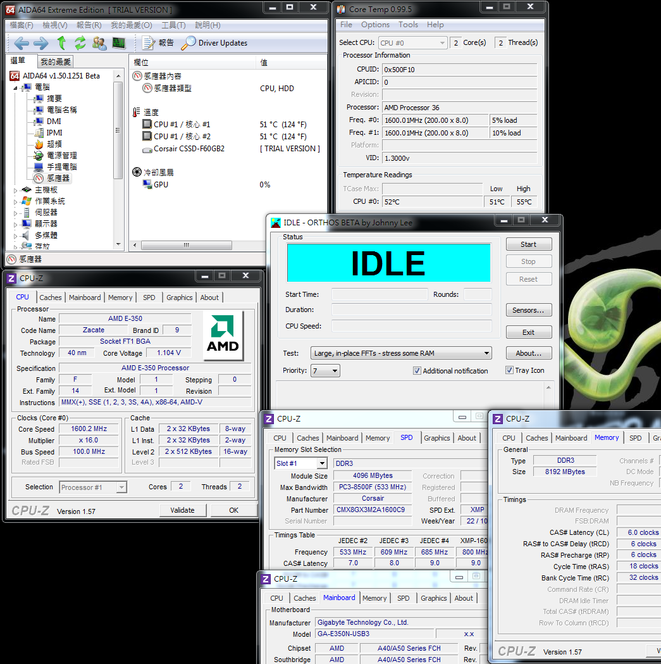Click the Corsair CSSD-F60GB2 drive icon

147,149
